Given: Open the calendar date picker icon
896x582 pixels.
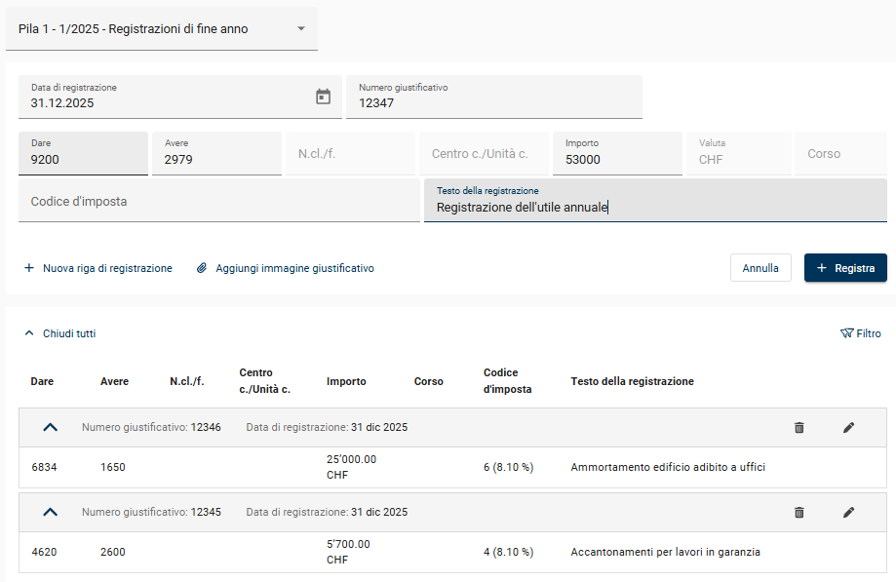Looking at the screenshot, I should pyautogui.click(x=324, y=97).
